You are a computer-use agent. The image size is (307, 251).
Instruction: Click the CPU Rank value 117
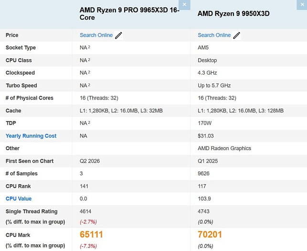(x=202, y=186)
